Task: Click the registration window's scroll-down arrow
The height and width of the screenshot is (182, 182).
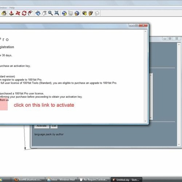Action: point(145,121)
